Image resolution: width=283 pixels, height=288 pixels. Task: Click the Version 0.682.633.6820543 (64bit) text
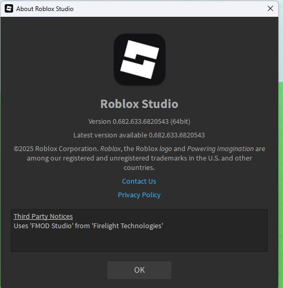point(139,122)
